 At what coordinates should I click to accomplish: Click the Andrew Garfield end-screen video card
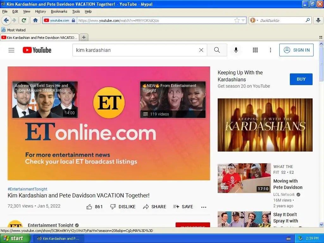[45, 100]
